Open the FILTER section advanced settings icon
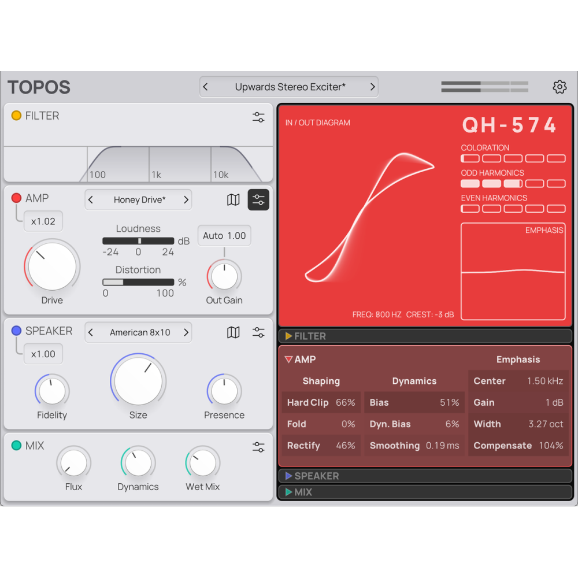Image resolution: width=578 pixels, height=578 pixels. pos(258,117)
